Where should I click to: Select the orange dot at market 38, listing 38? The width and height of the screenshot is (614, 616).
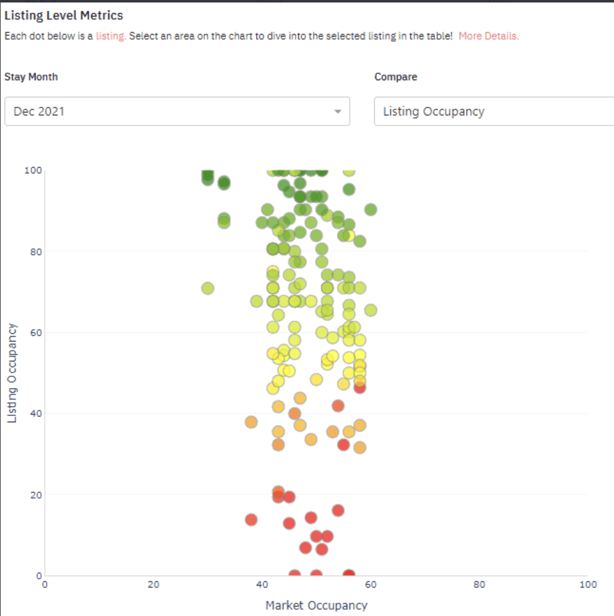(251, 422)
